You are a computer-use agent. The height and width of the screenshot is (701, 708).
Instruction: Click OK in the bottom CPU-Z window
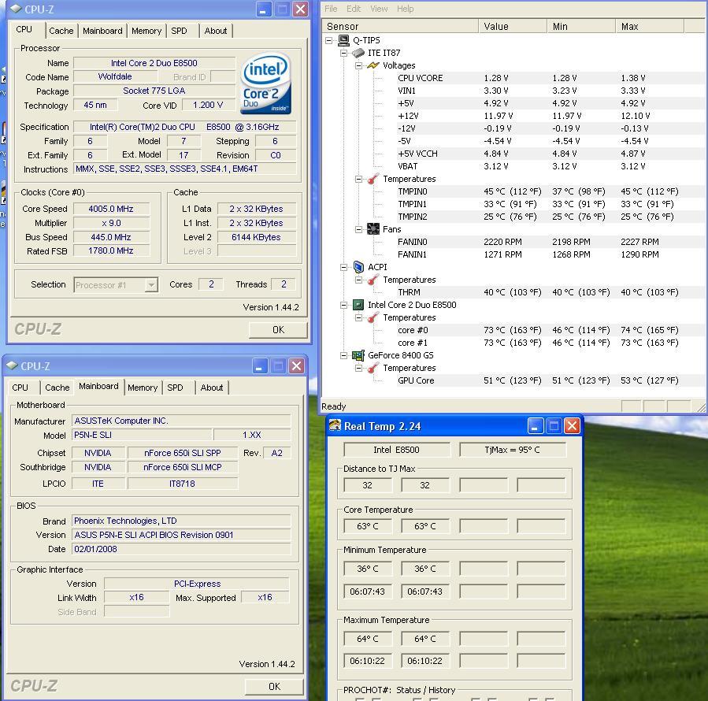pos(274,687)
